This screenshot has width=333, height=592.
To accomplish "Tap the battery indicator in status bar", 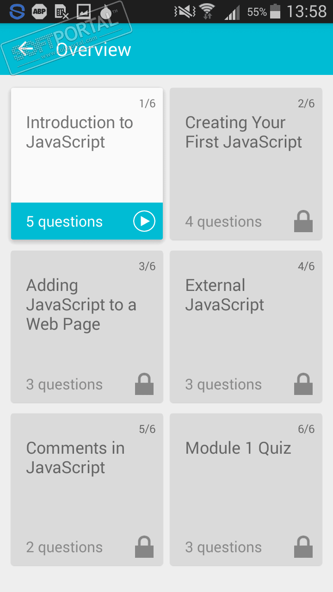I will point(275,11).
